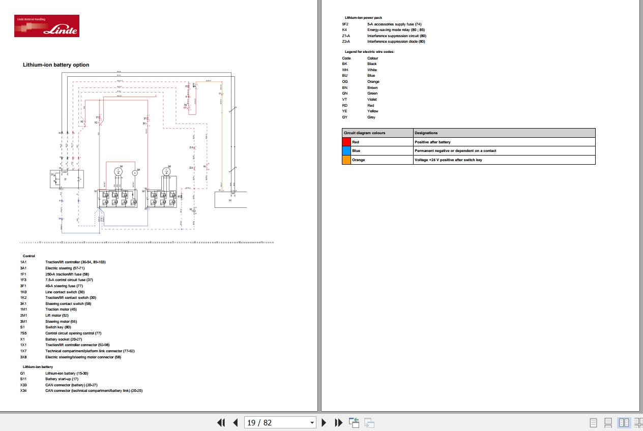643x431 pixels.
Task: Go to the next page
Action: point(324,422)
